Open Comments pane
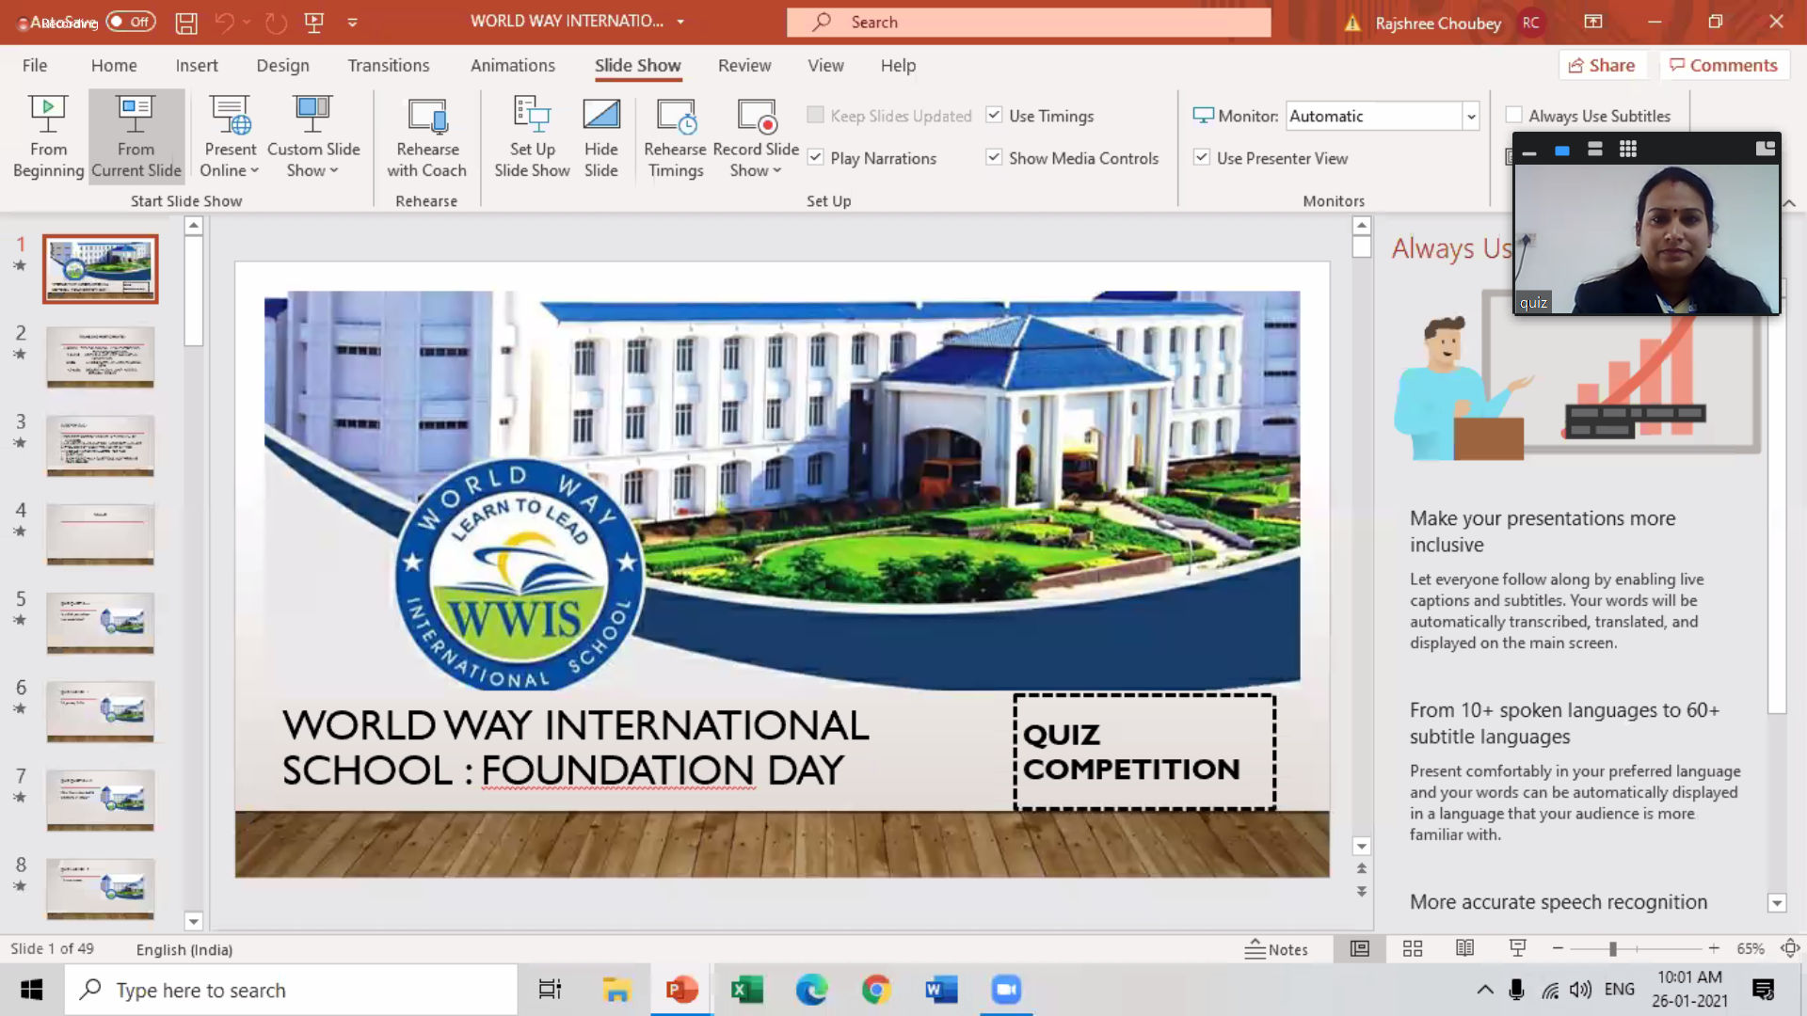The width and height of the screenshot is (1807, 1016). pos(1723,65)
